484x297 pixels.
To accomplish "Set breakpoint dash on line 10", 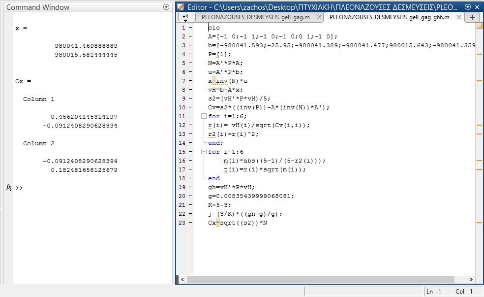I will pyautogui.click(x=190, y=107).
